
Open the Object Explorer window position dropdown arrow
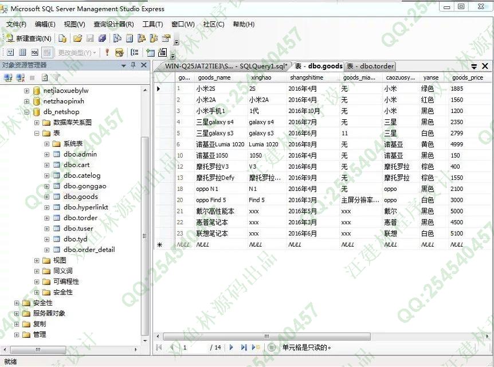(124, 65)
